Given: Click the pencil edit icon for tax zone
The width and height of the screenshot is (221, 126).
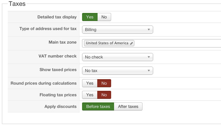Looking at the screenshot, I should point(132,43).
